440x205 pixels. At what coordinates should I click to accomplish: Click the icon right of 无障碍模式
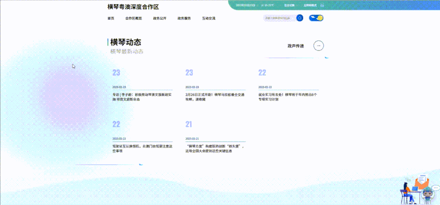[322, 5]
